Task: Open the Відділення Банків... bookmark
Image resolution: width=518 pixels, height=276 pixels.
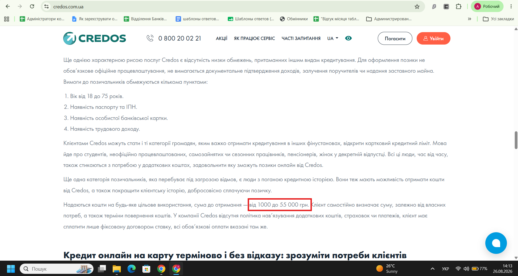Action: pos(145,19)
